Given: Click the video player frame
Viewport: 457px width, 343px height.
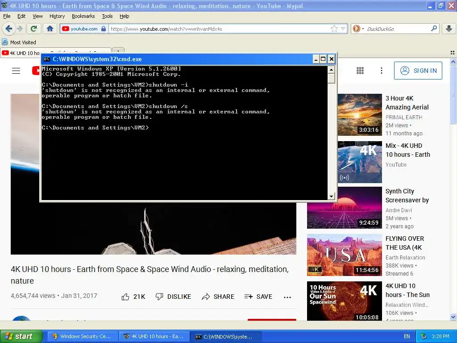Looking at the screenshot, I should click(154, 227).
